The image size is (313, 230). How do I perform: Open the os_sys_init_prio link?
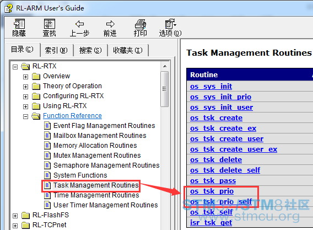pos(220,97)
